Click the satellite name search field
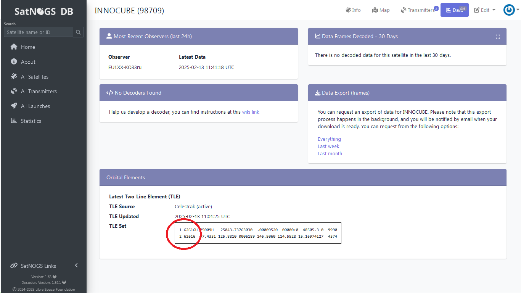The height and width of the screenshot is (293, 521). coord(38,32)
